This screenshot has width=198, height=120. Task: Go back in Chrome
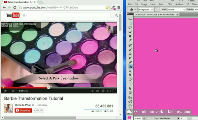pos(4,8)
